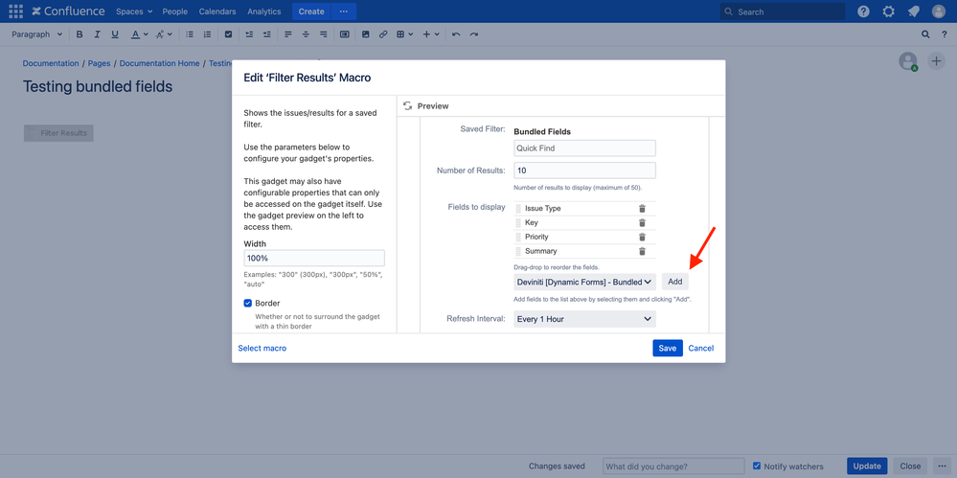Open the more options next to Create
Screen dimensions: 957x478
point(344,11)
